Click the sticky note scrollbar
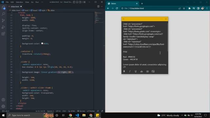210x118 pixels. point(168,37)
